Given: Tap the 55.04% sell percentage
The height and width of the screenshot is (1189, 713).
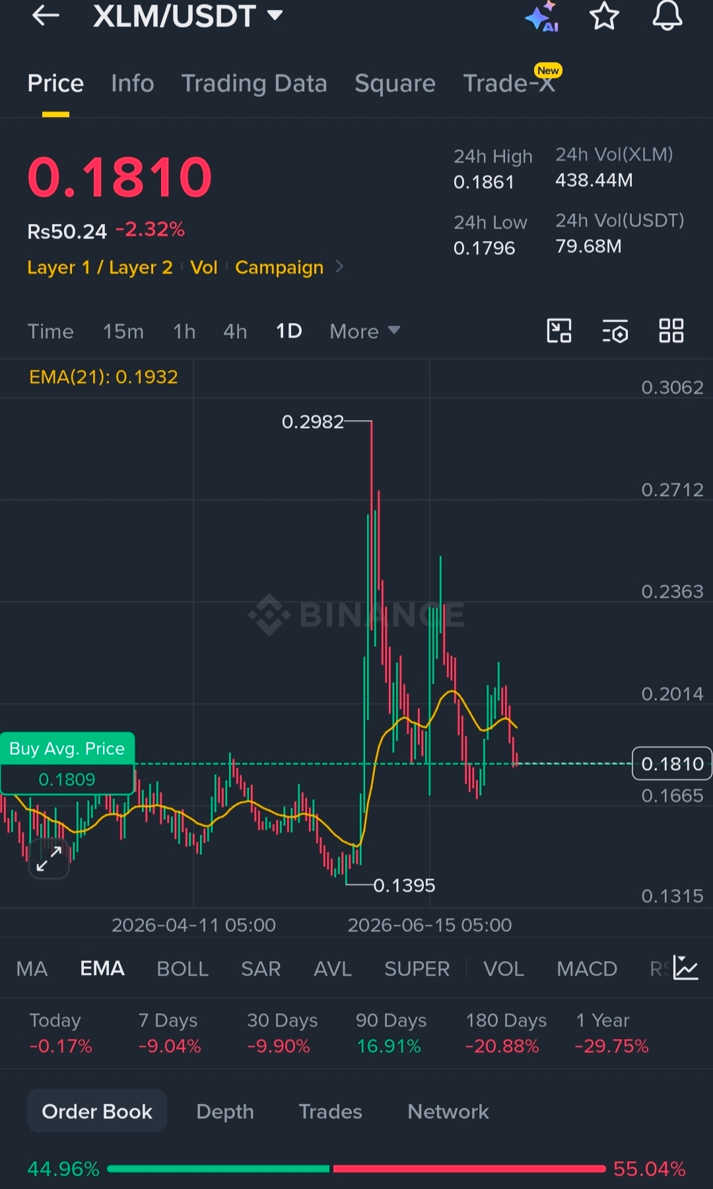Looking at the screenshot, I should pos(649,1169).
